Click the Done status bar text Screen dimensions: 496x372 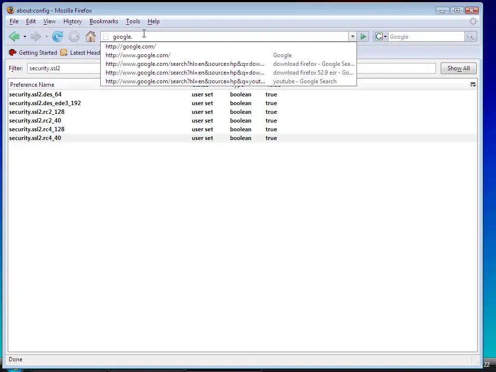point(15,359)
